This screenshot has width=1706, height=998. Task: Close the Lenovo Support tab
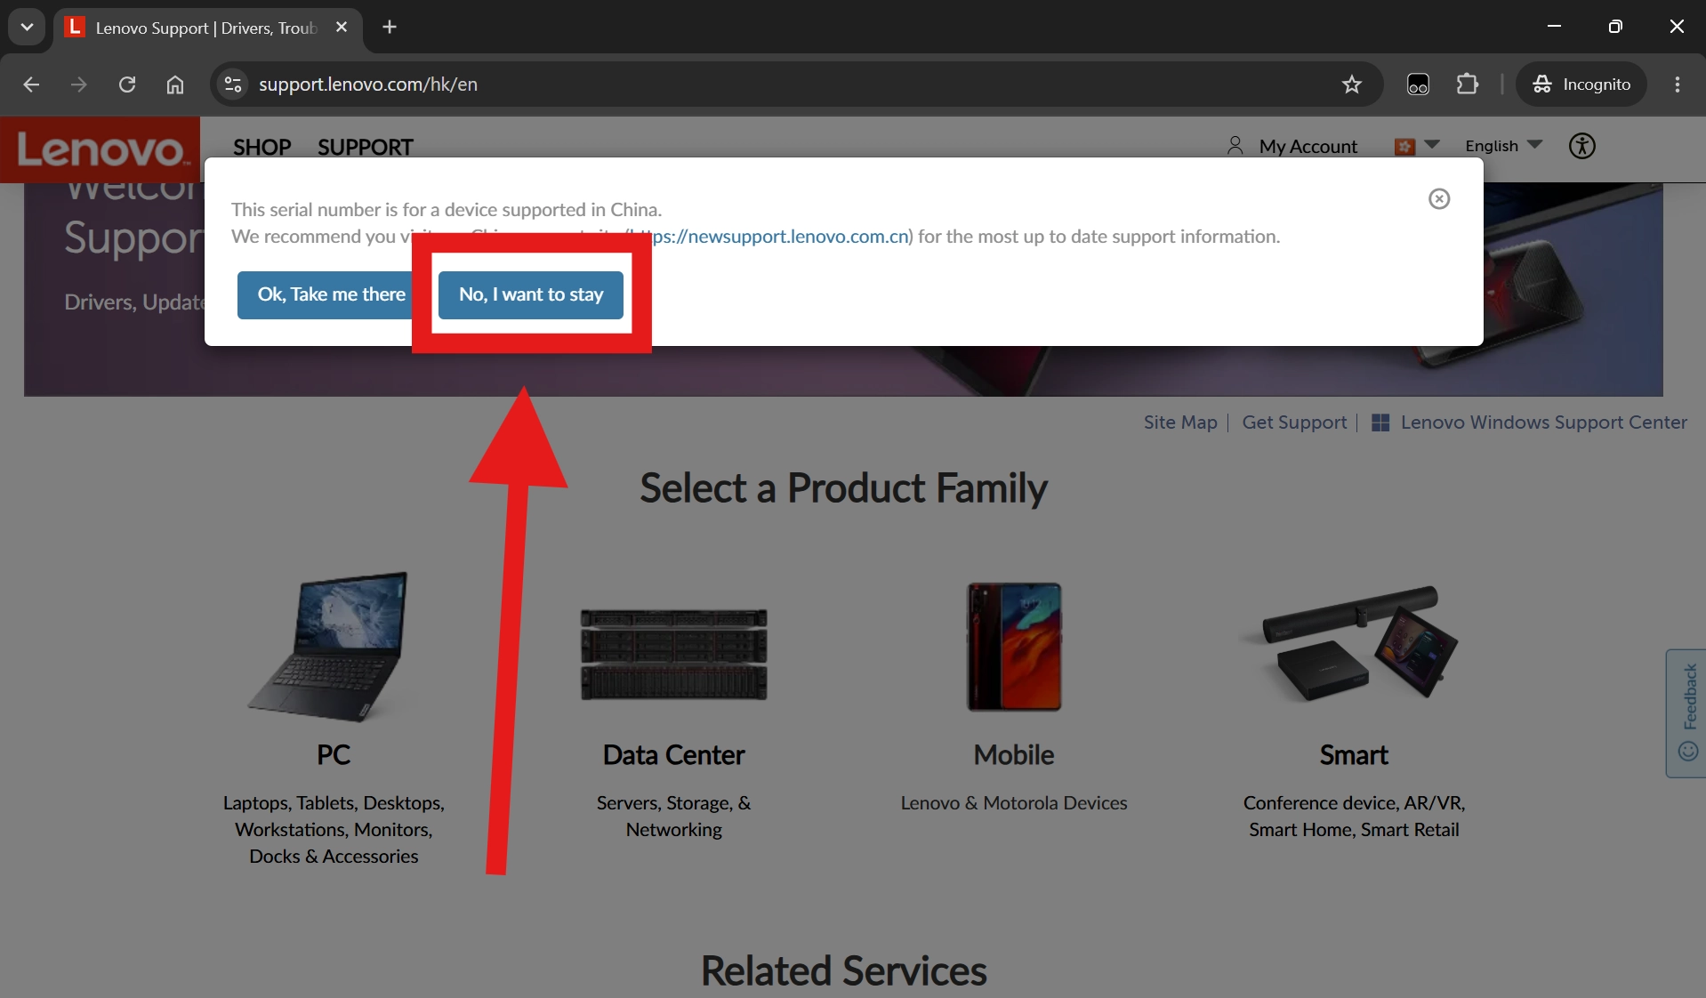(x=342, y=28)
